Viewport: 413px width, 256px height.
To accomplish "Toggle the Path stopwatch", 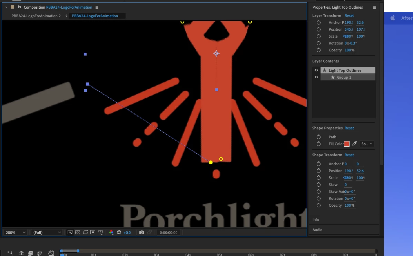I will pyautogui.click(x=318, y=137).
